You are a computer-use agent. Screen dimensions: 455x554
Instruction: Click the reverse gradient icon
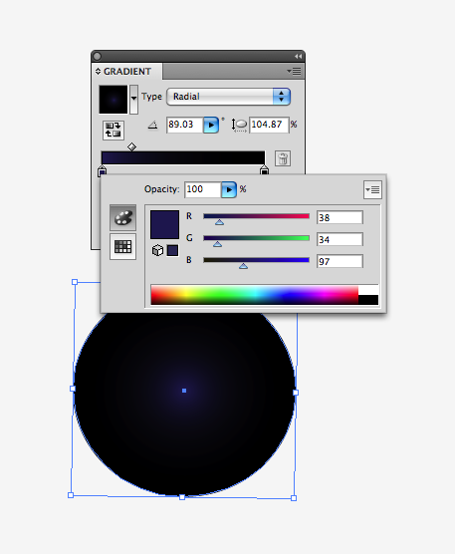point(113,130)
